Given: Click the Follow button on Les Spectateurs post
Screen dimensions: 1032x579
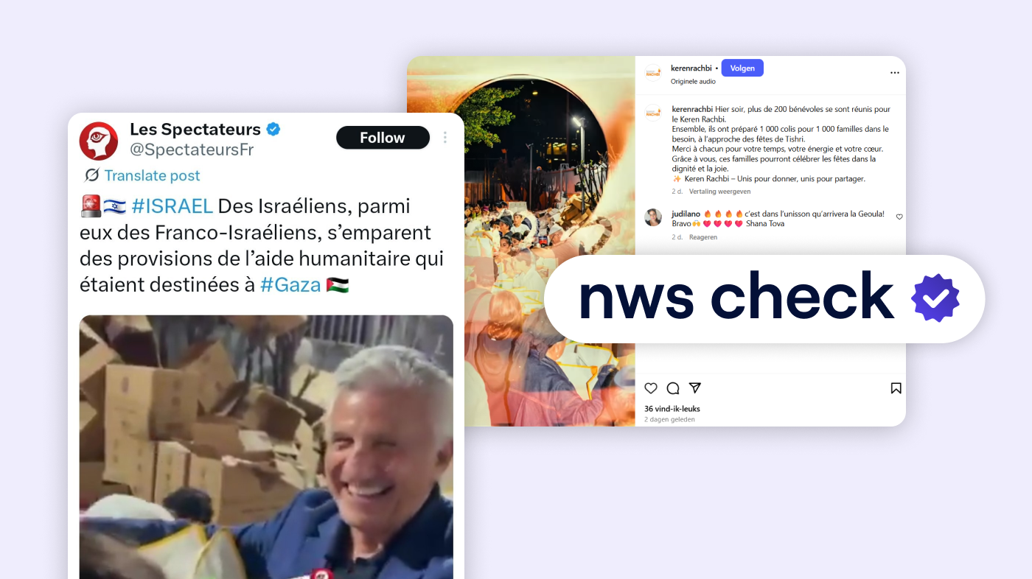Looking at the screenshot, I should coord(383,138).
